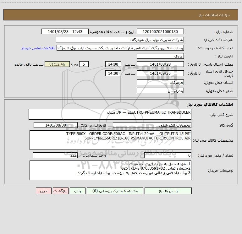The height and width of the screenshot is (234, 242).
Task: Click the countdown timer 01:12:46
Action: tap(57, 64)
